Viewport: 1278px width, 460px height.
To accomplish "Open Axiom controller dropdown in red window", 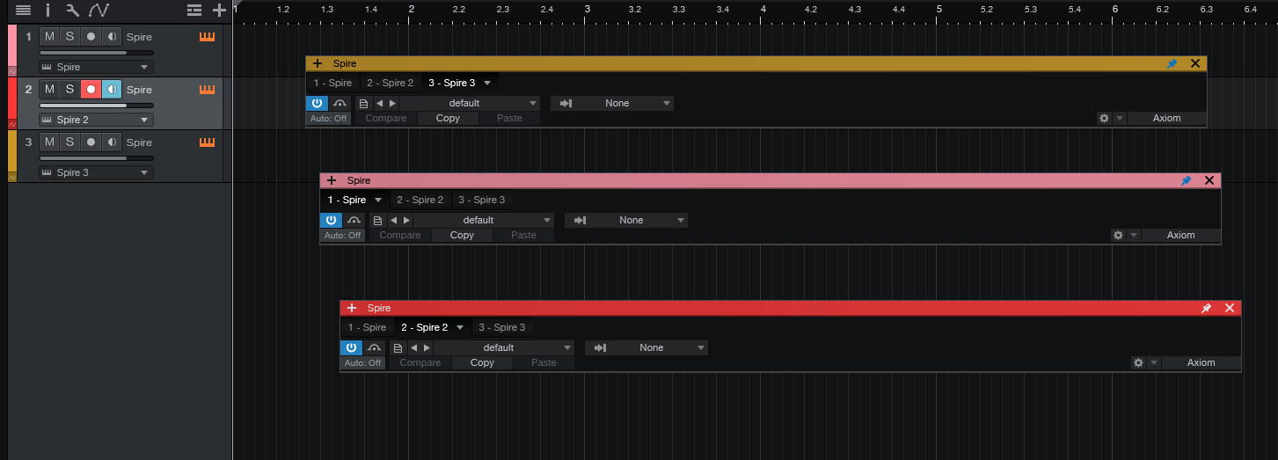I will pos(1201,362).
